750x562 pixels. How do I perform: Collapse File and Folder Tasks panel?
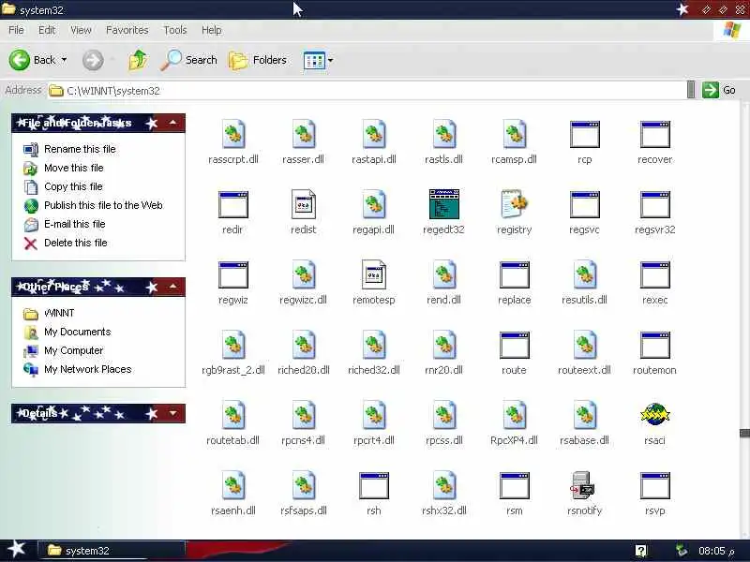pyautogui.click(x=172, y=123)
